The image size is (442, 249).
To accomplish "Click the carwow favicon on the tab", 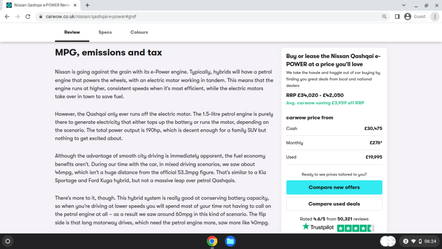I will click(x=9, y=5).
